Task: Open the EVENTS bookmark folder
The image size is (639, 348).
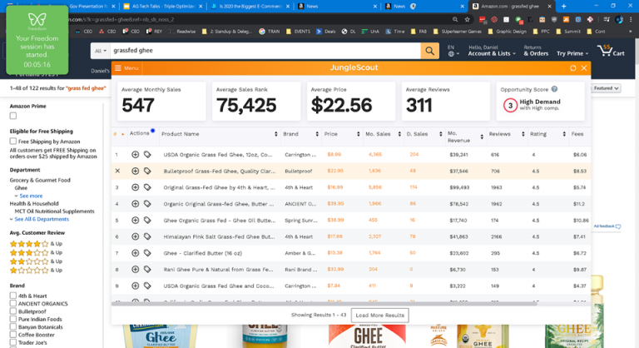Action: pos(299,32)
